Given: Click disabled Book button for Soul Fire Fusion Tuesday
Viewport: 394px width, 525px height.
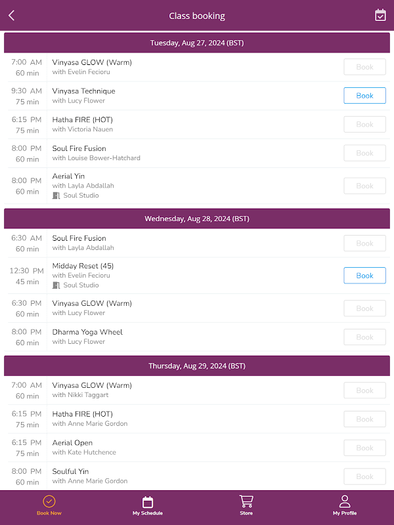Looking at the screenshot, I should pyautogui.click(x=364, y=153).
